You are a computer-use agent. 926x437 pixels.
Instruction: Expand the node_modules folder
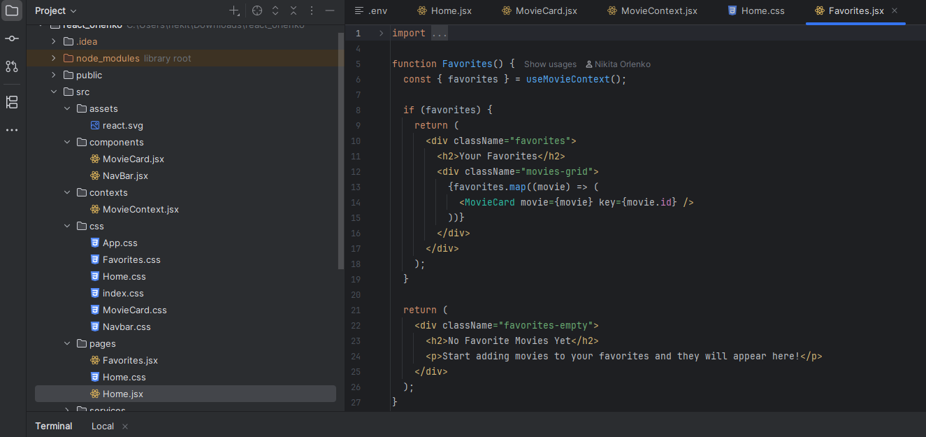point(54,58)
